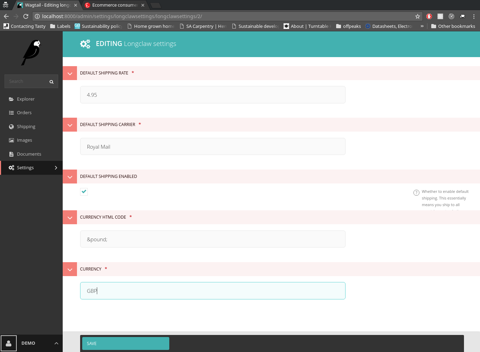The image size is (480, 352).
Task: Open Home grown home bookmark
Action: [151, 26]
